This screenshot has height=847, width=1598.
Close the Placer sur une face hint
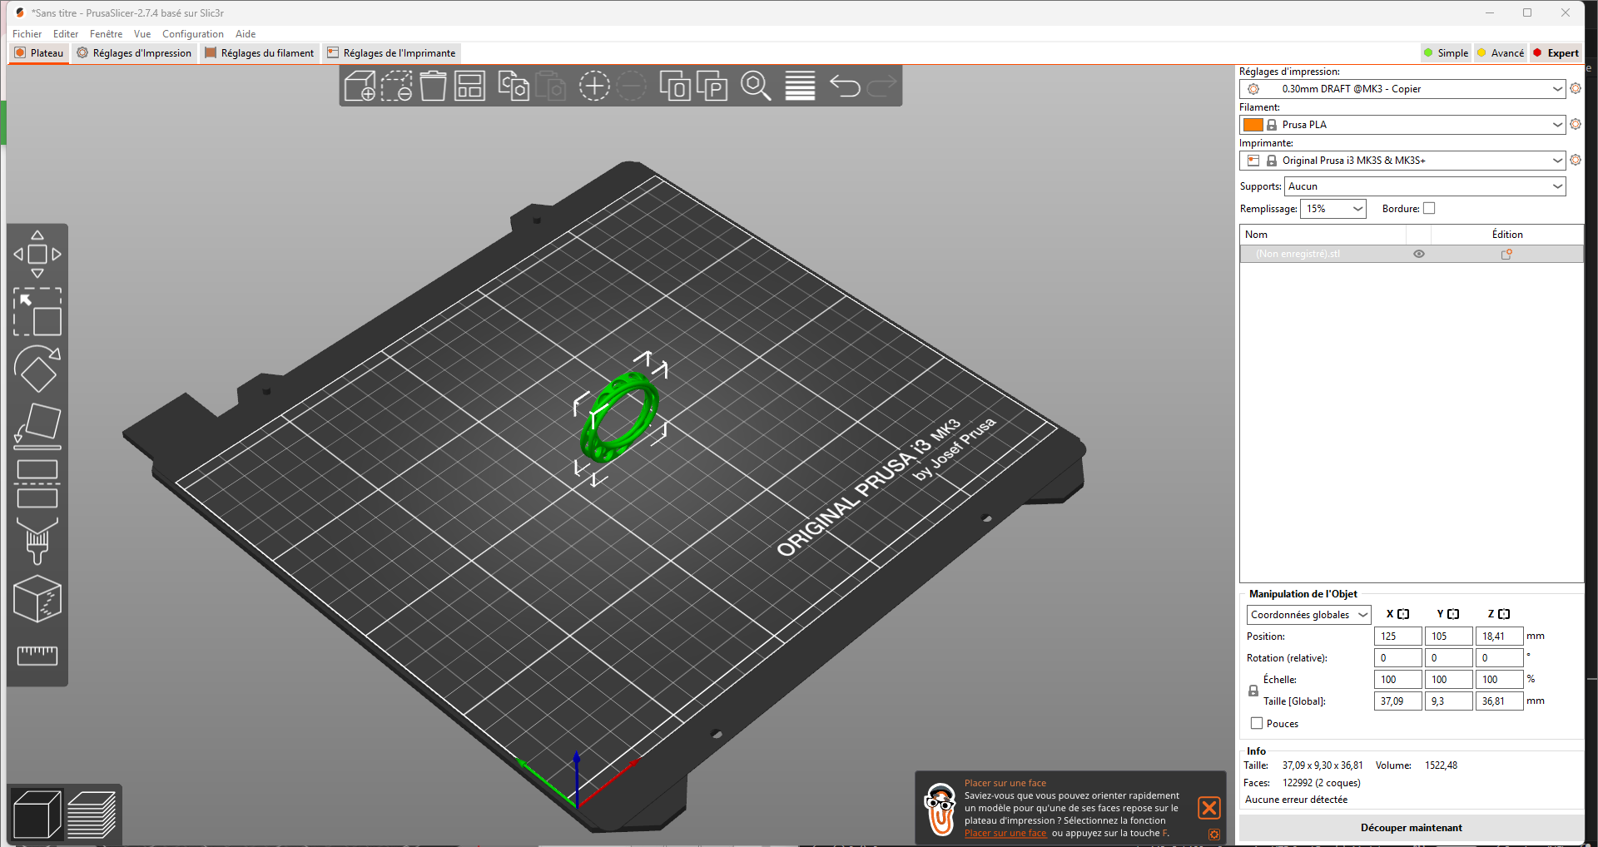coord(1209,807)
